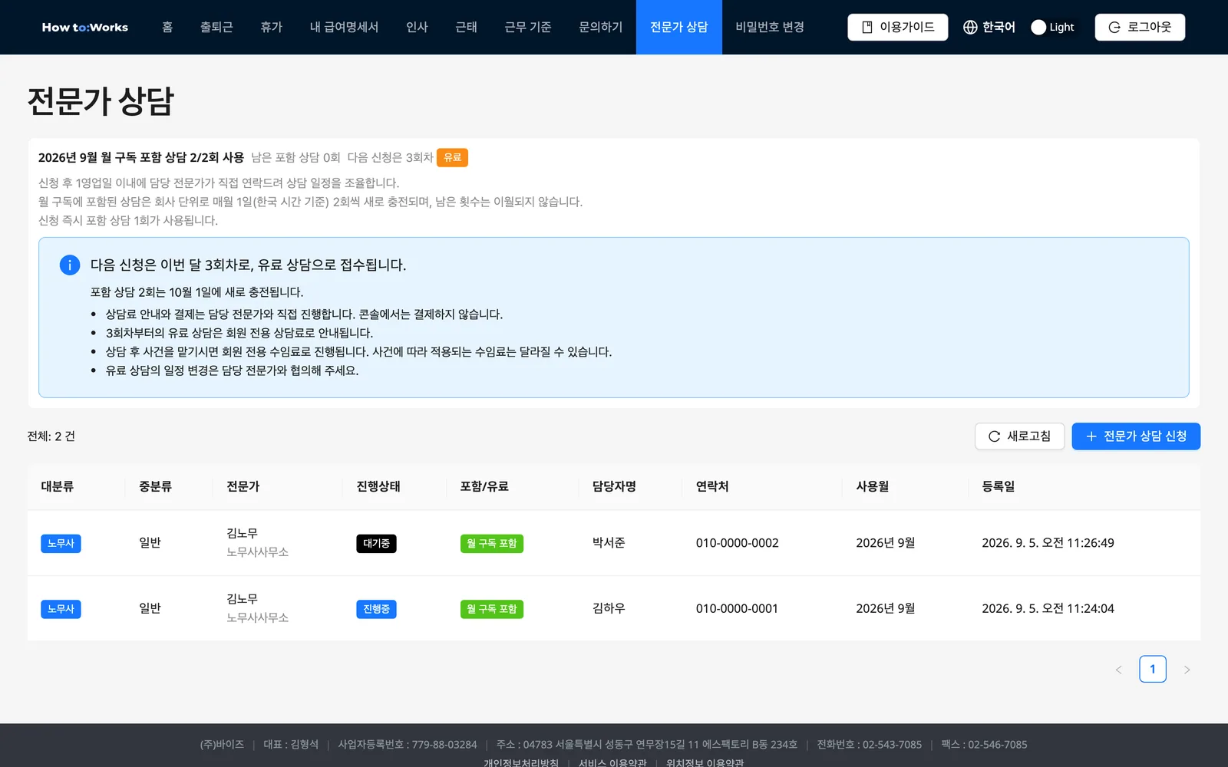
Task: Open 비밀번호 변경 menu
Action: pos(770,27)
